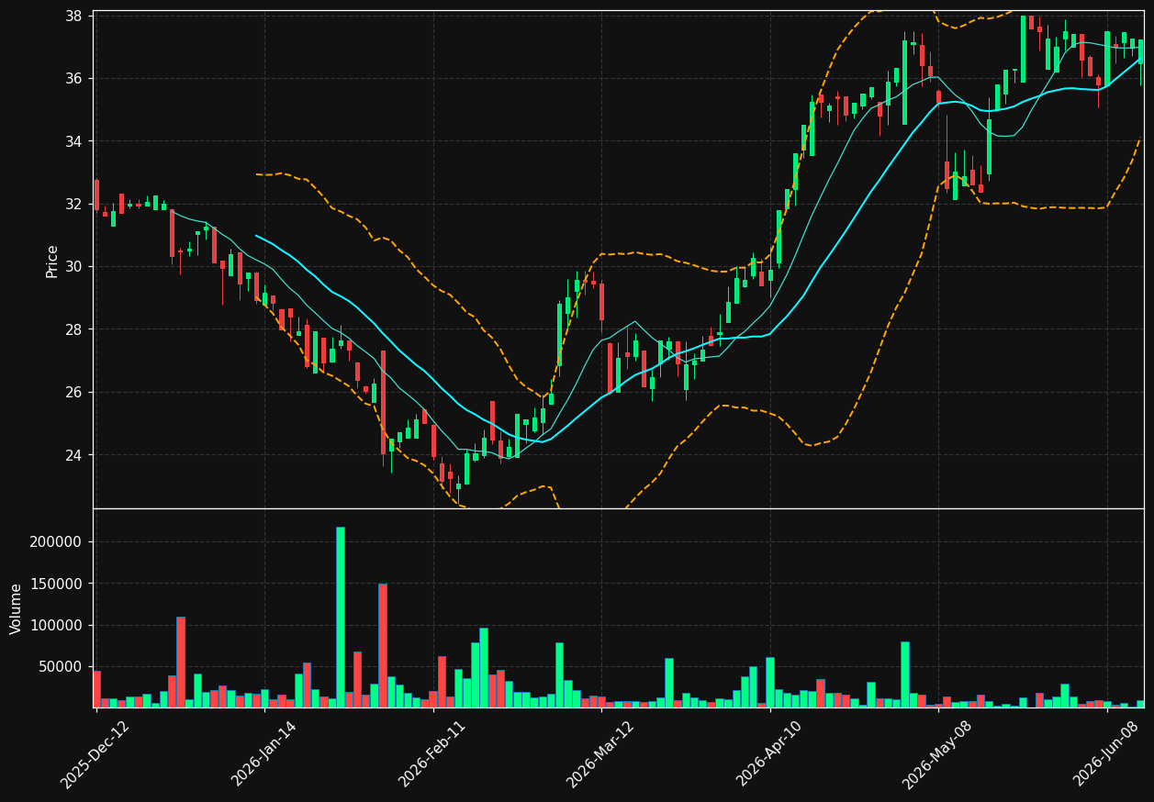Click the tallest green volume bar above 200000
Screen dimensions: 1154x802
(x=341, y=618)
